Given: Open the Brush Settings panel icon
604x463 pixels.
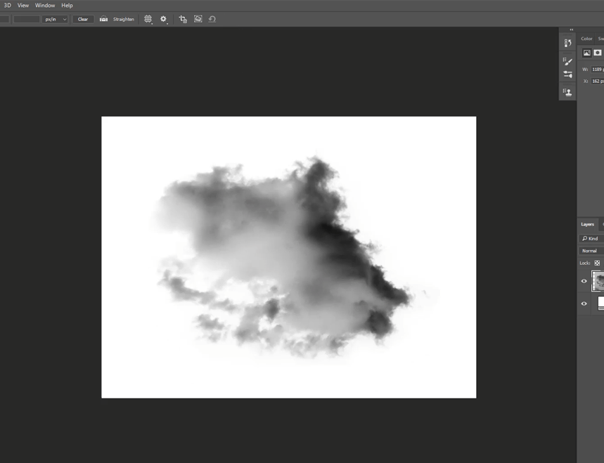Looking at the screenshot, I should 567,61.
